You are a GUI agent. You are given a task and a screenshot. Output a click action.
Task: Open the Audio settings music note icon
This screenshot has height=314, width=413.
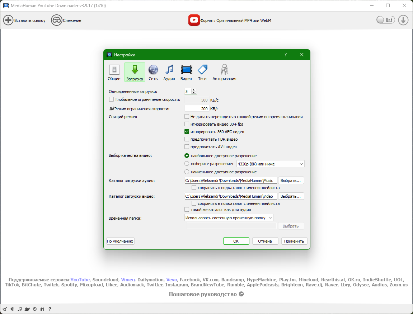[169, 70]
